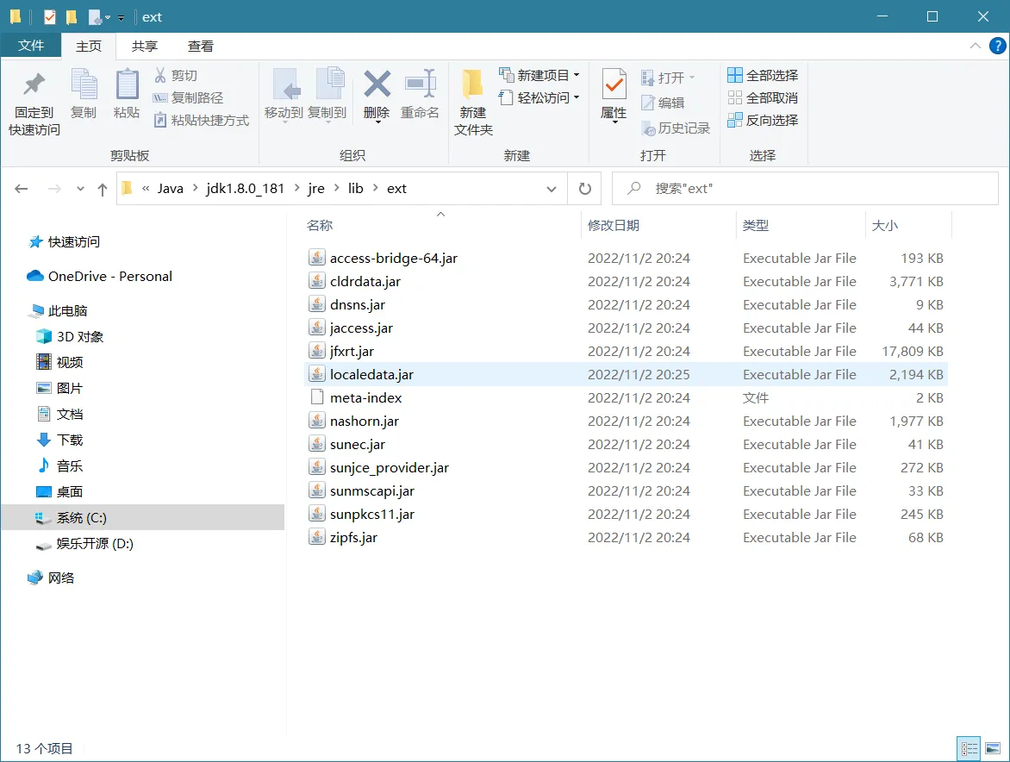Switch to the View (查看) tab
1010x762 pixels.
(200, 47)
